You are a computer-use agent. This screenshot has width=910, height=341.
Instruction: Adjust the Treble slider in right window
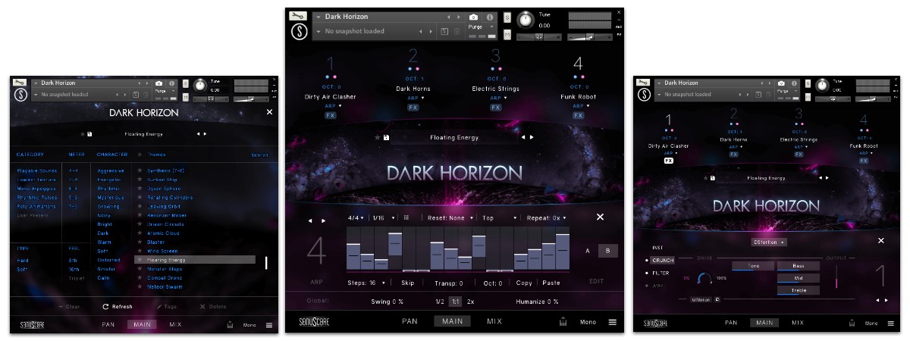coord(798,290)
